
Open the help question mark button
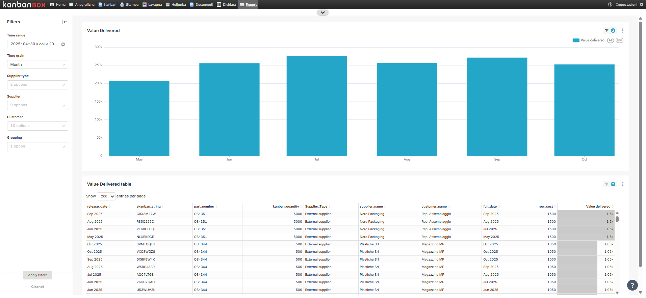pyautogui.click(x=632, y=285)
